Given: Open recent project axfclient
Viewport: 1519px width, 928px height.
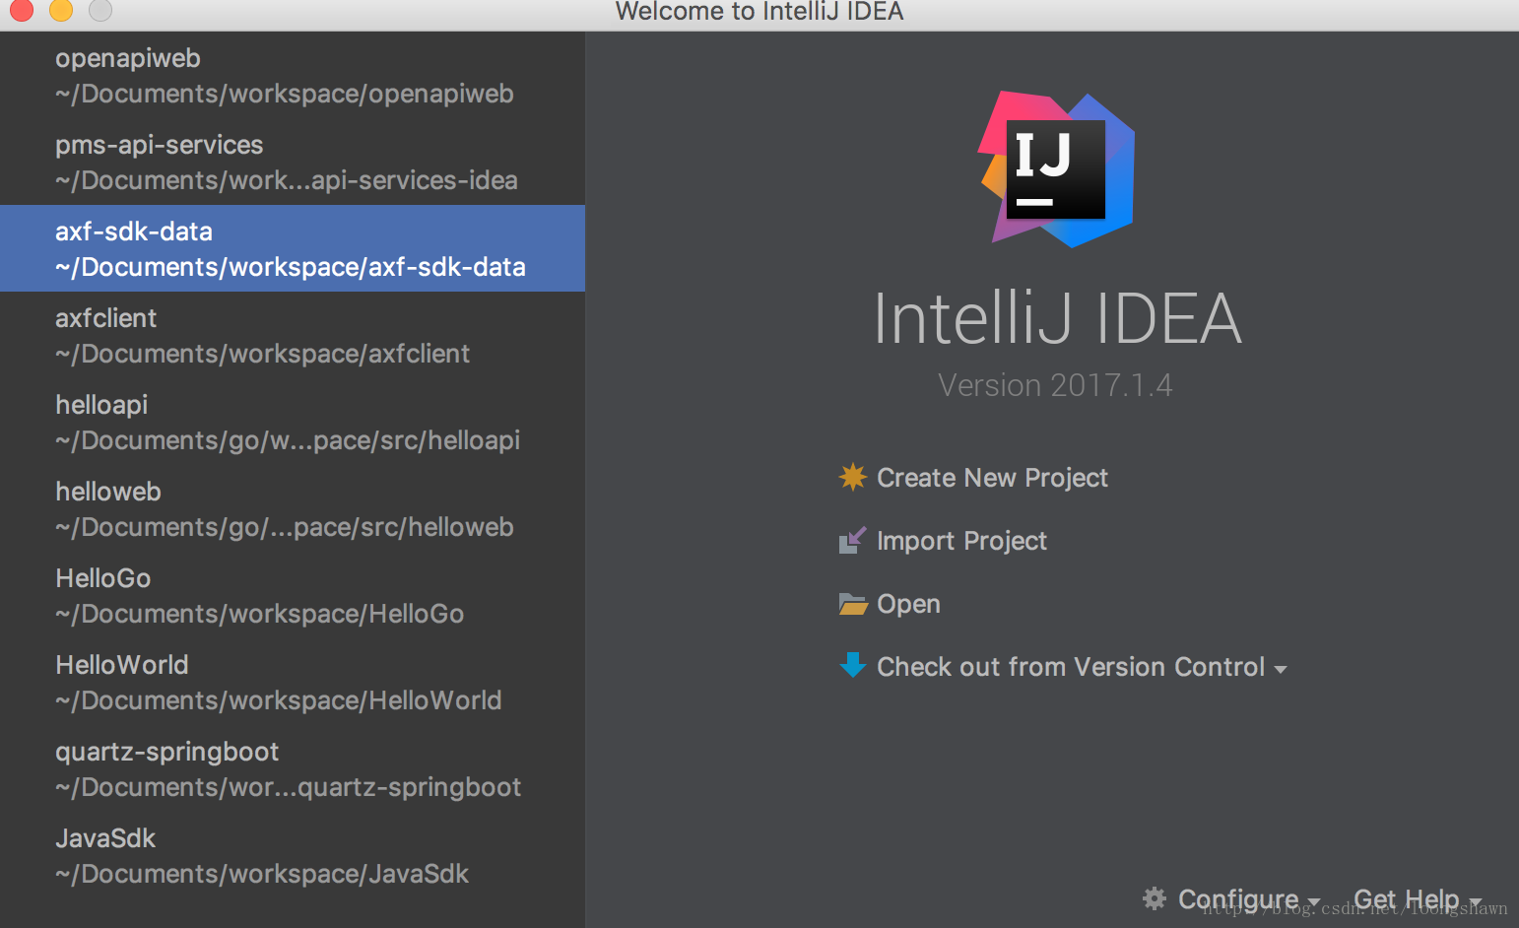Looking at the screenshot, I should coord(293,335).
